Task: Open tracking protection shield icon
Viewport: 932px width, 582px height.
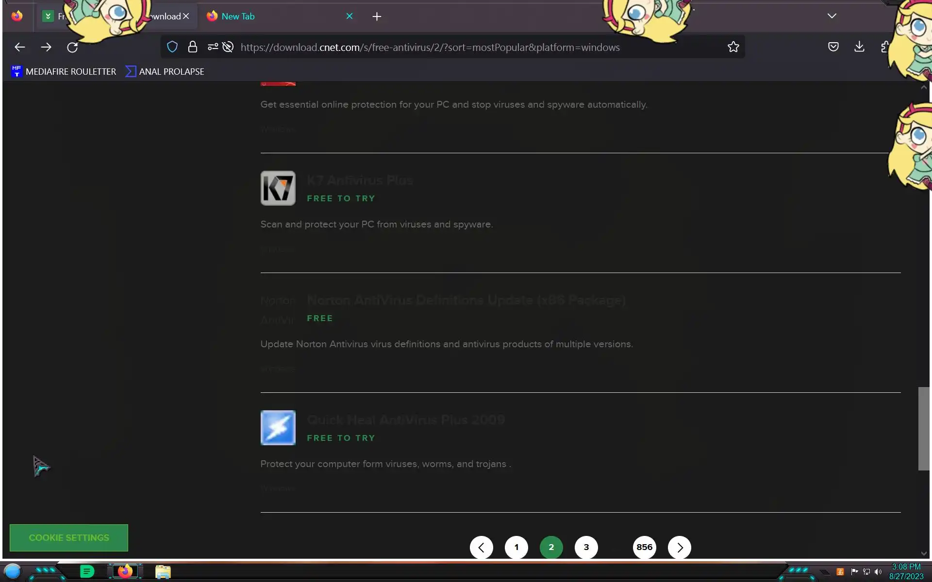Action: click(x=172, y=47)
